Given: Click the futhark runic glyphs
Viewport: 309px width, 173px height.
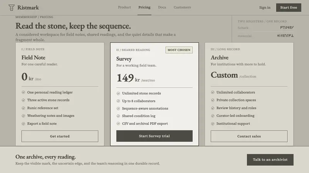Looking at the screenshot, I should coord(287,28).
